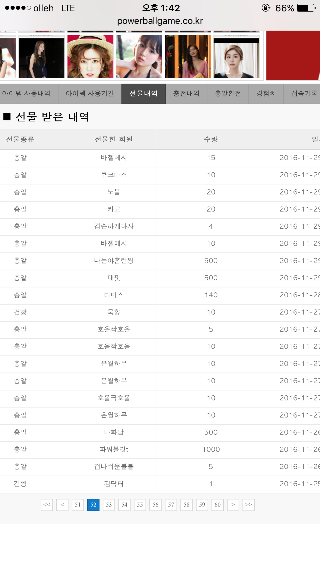
Task: Open the 아이템 사용내역 tab
Action: click(29, 94)
